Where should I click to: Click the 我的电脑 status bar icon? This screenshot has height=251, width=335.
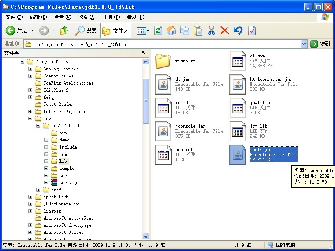click(270, 245)
